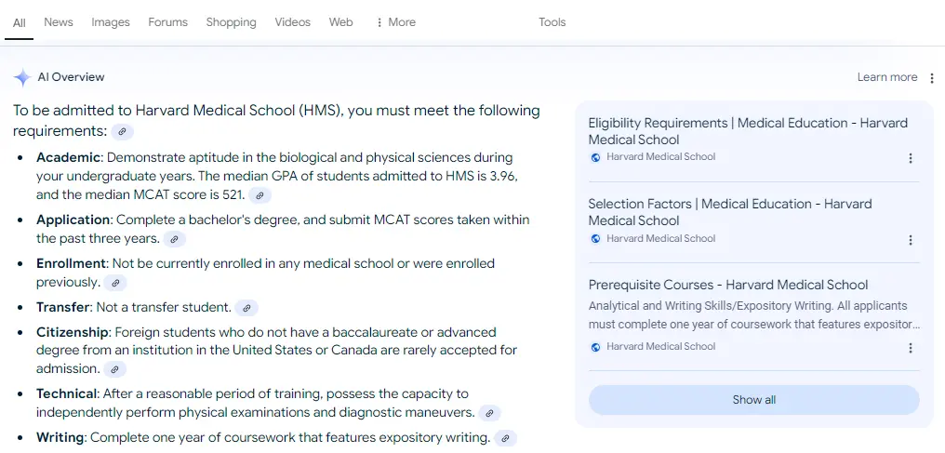
Task: Open Prerequisite Courses Harvard Medical School result
Action: point(728,285)
